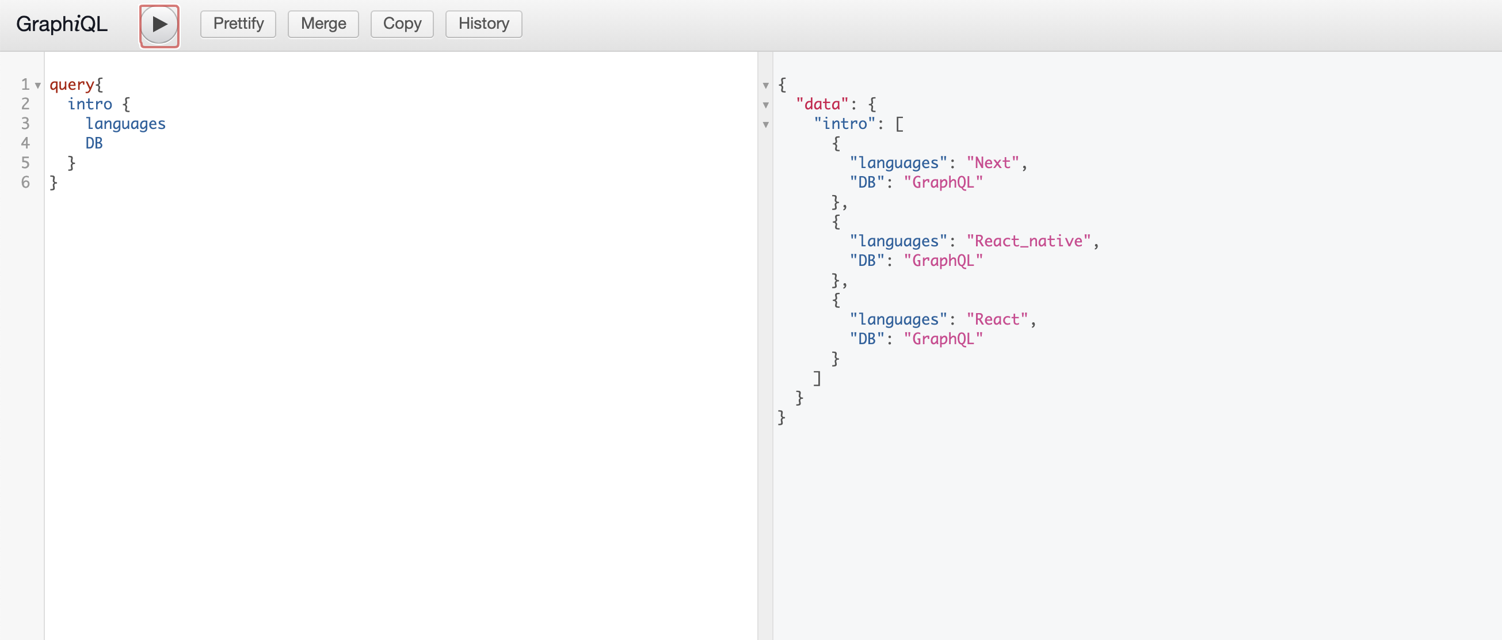Click the "intro" key in results
This screenshot has height=640, width=1502.
pyautogui.click(x=845, y=124)
